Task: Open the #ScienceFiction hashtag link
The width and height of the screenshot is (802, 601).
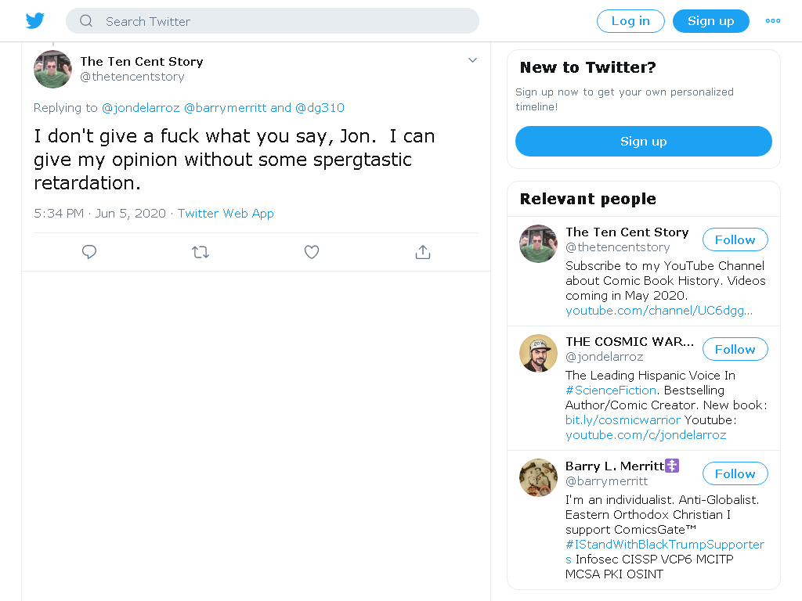Action: click(611, 390)
